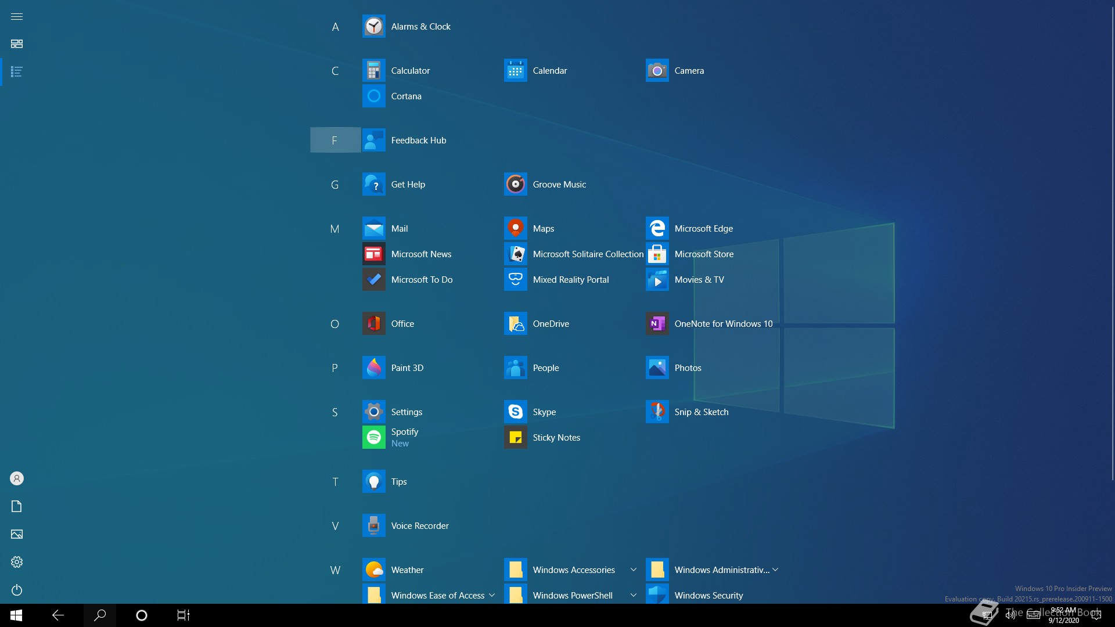Select the letter P group header
This screenshot has width=1115, height=627.
335,368
